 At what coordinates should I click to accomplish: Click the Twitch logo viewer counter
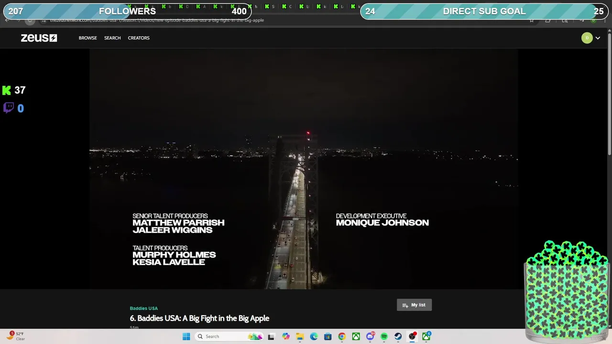pyautogui.click(x=13, y=108)
